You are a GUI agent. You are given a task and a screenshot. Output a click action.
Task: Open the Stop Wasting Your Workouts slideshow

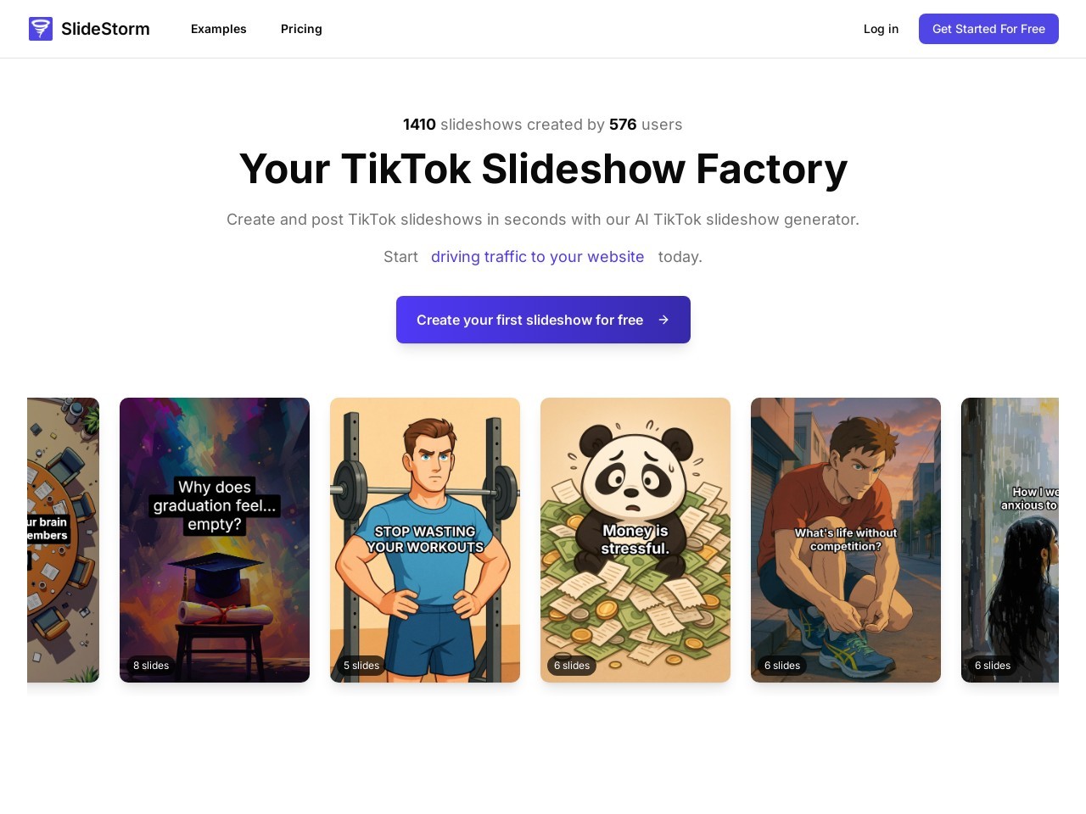point(425,540)
